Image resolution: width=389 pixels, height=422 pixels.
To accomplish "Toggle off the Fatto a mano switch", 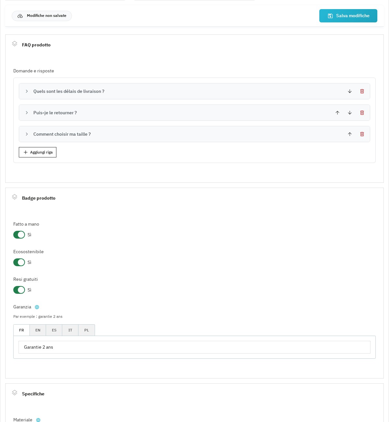I will click(19, 235).
